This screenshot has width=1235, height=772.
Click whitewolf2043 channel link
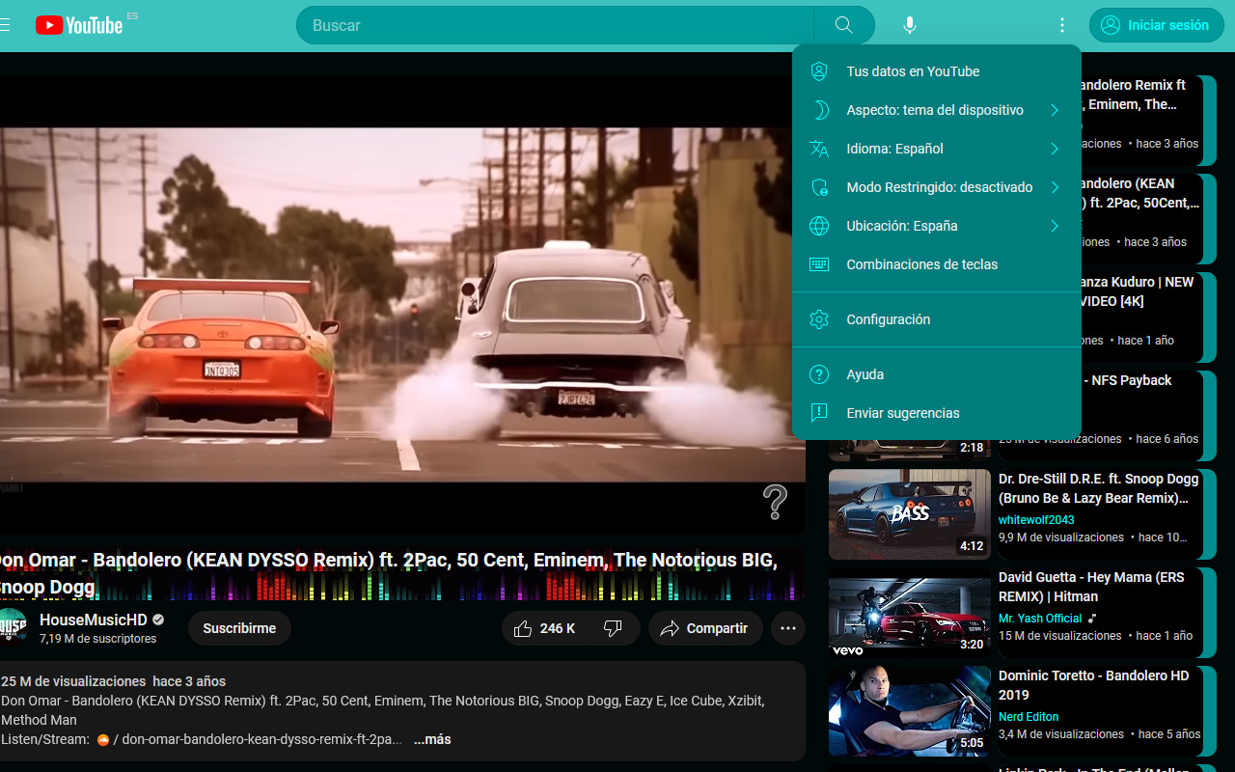click(1036, 520)
